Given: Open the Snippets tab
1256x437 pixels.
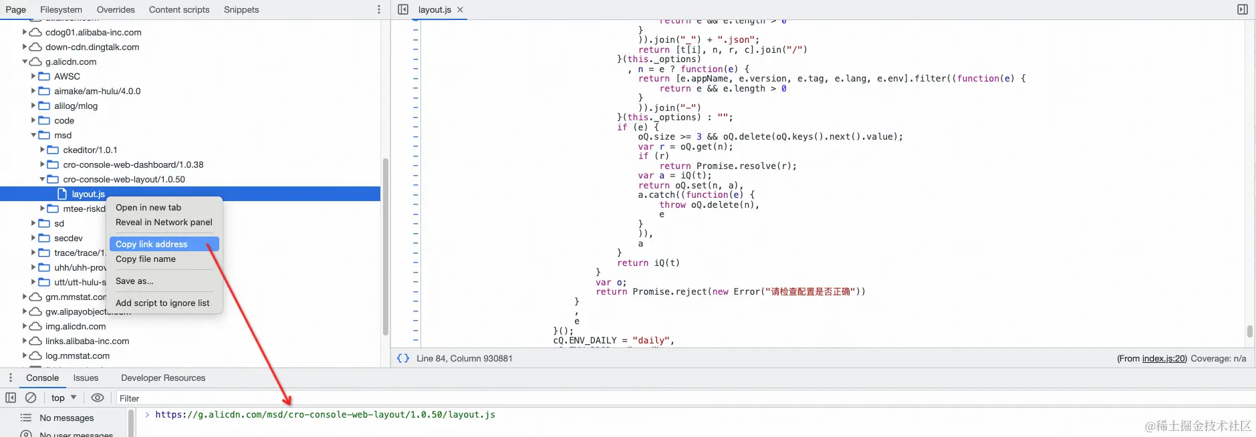Looking at the screenshot, I should [241, 9].
